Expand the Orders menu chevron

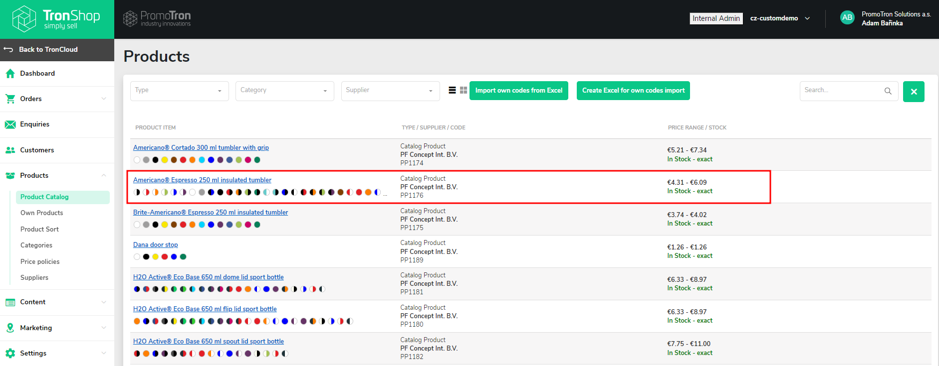tap(104, 99)
